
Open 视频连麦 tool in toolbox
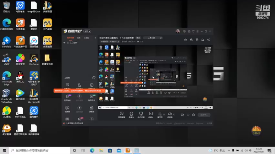(x=67, y=98)
